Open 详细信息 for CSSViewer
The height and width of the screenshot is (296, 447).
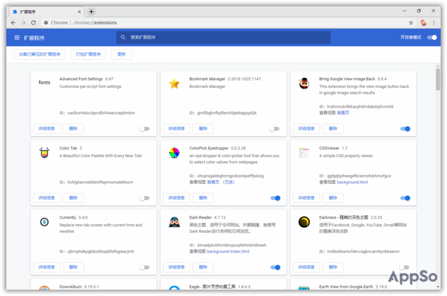click(x=306, y=198)
